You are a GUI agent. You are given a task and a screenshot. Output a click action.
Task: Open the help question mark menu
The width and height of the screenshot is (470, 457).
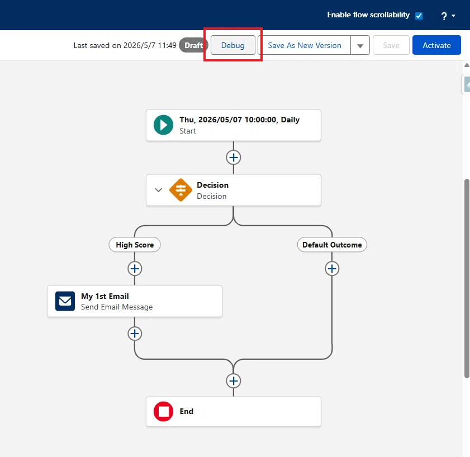coord(444,16)
